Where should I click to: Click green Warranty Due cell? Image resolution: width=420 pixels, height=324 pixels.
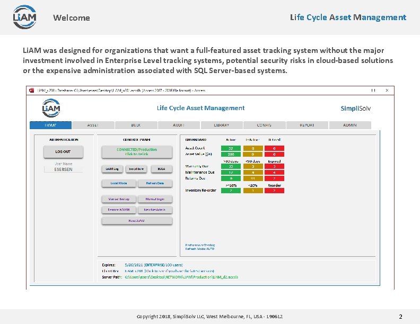click(x=231, y=166)
